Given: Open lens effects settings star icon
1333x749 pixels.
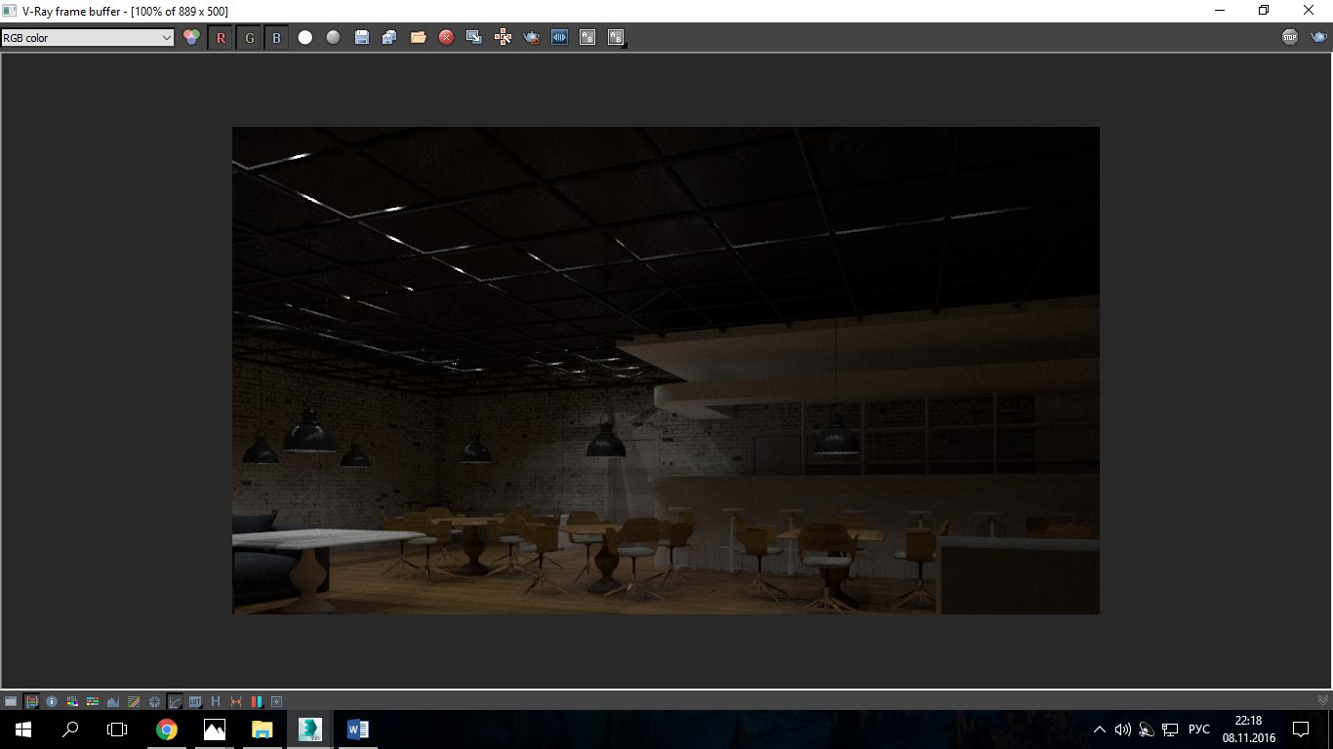Looking at the screenshot, I should click(277, 701).
